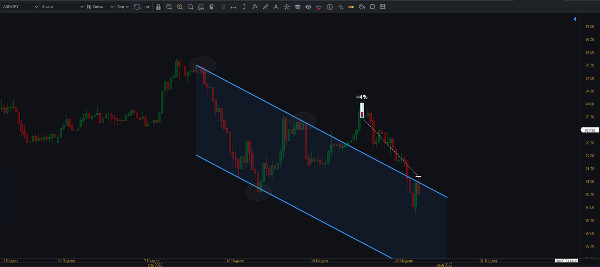Click the zoom reset magnifier icon
The width and height of the screenshot is (600, 267).
(169, 7)
